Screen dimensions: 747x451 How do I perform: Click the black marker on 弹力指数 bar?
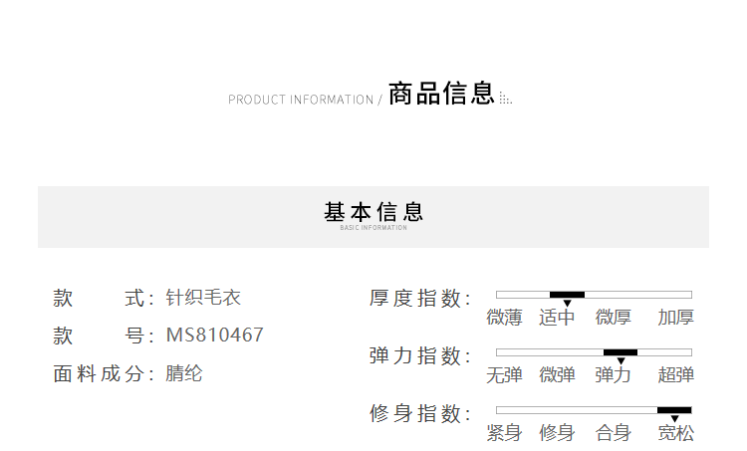621,352
